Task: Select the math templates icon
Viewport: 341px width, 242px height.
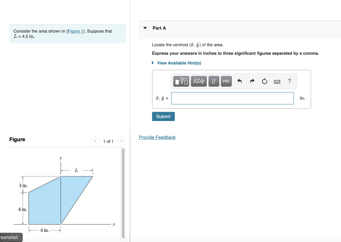Action: pyautogui.click(x=181, y=81)
